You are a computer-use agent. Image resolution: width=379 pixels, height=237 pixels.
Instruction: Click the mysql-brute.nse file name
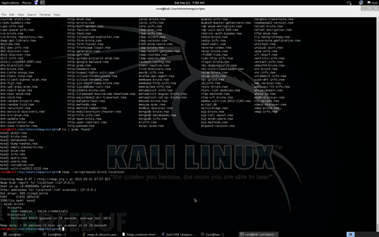point(13,136)
